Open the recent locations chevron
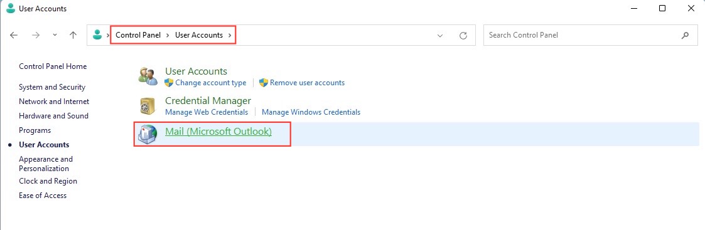Image resolution: width=705 pixels, height=230 pixels. tap(55, 35)
